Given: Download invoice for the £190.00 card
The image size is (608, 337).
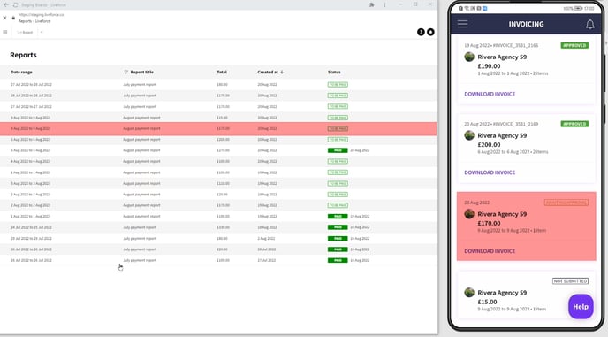Looking at the screenshot, I should 490,94.
